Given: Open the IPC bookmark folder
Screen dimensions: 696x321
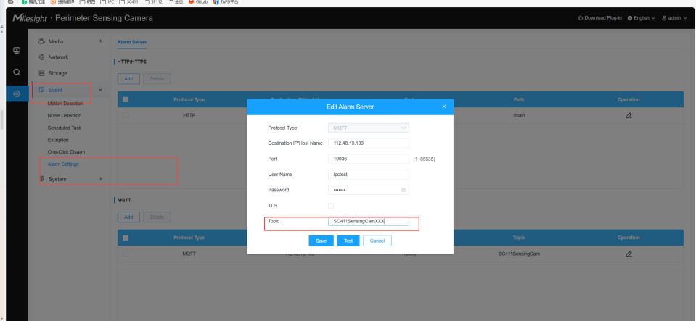Looking at the screenshot, I should click(108, 2).
